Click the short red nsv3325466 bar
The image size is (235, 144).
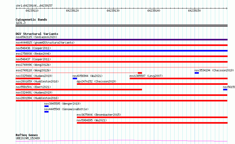pos(28,78)
